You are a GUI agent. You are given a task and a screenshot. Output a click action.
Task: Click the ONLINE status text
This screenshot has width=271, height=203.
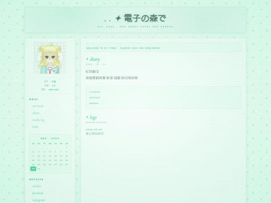(x=54, y=90)
